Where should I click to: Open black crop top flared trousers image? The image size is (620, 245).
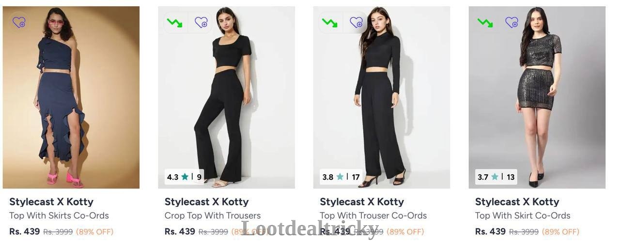click(x=226, y=97)
